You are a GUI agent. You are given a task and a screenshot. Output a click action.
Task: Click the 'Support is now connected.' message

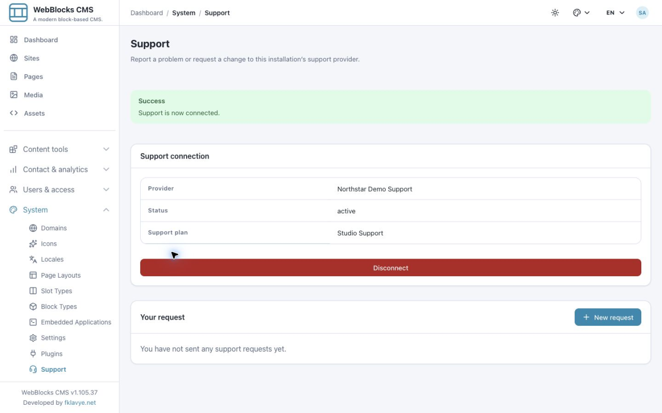[179, 113]
